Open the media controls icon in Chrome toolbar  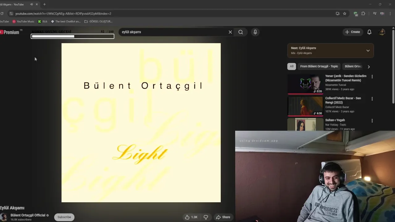[x=375, y=14]
